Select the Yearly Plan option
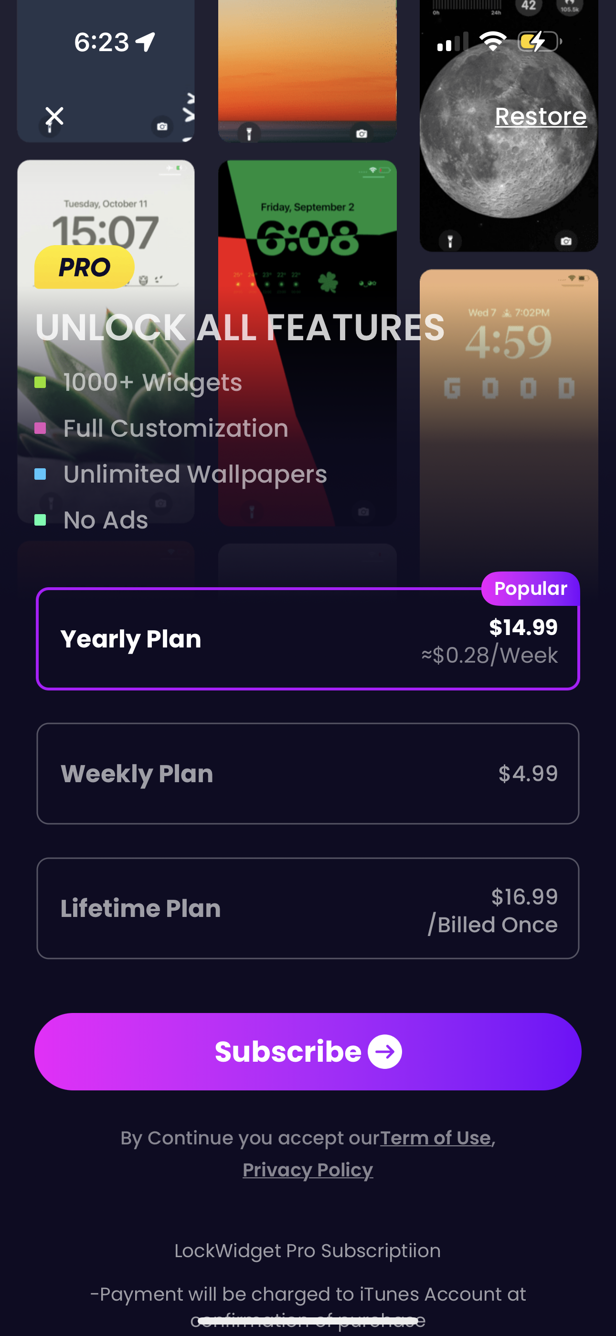This screenshot has height=1336, width=616. click(x=308, y=639)
